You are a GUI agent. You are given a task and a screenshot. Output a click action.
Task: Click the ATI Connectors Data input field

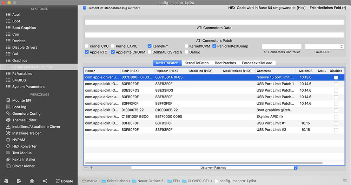214,22
